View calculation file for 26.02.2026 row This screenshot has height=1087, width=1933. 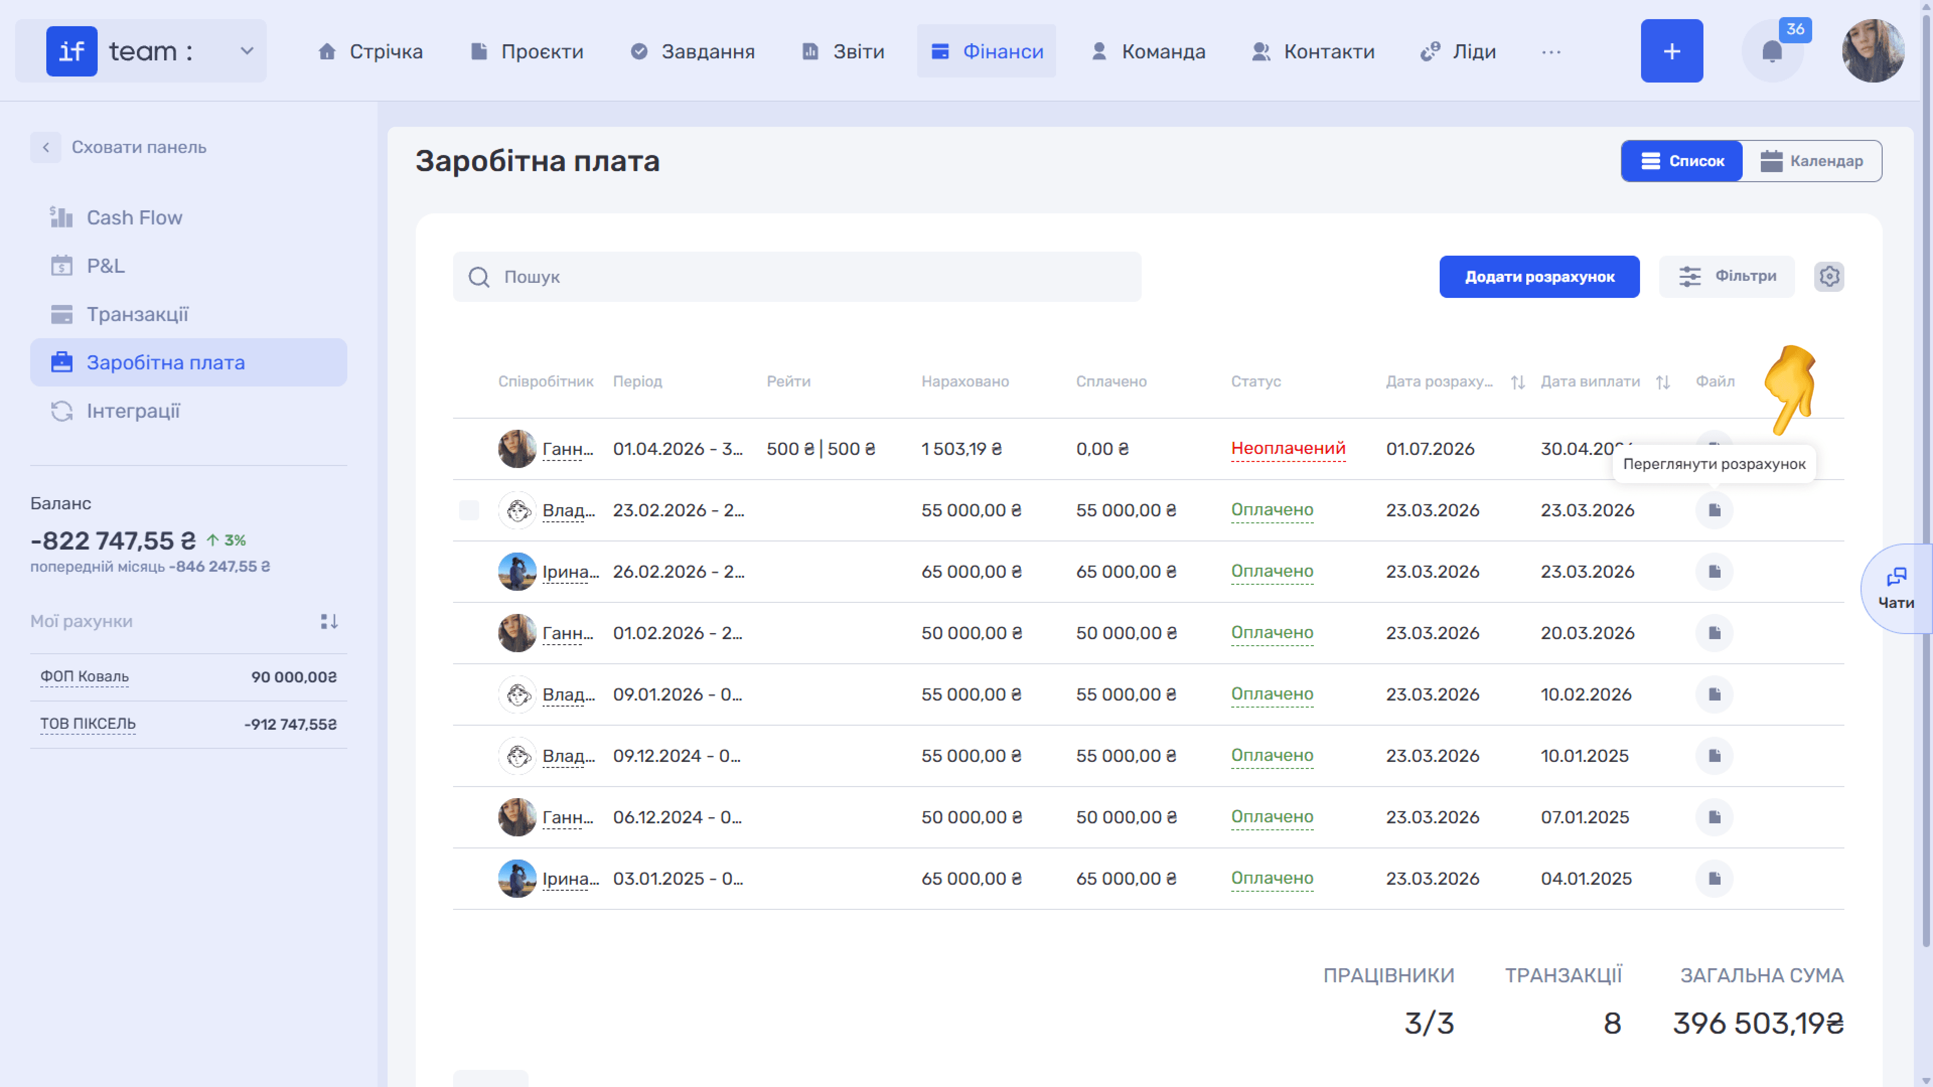coord(1714,572)
